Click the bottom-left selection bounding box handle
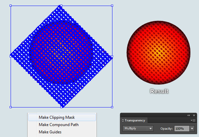Viewport: 199px width, 137px height. [x=11, y=107]
